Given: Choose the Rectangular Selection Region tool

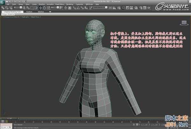Looking at the screenshot, I should [32, 8].
